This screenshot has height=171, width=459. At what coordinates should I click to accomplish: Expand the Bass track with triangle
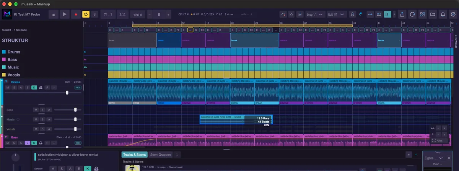pos(7,137)
